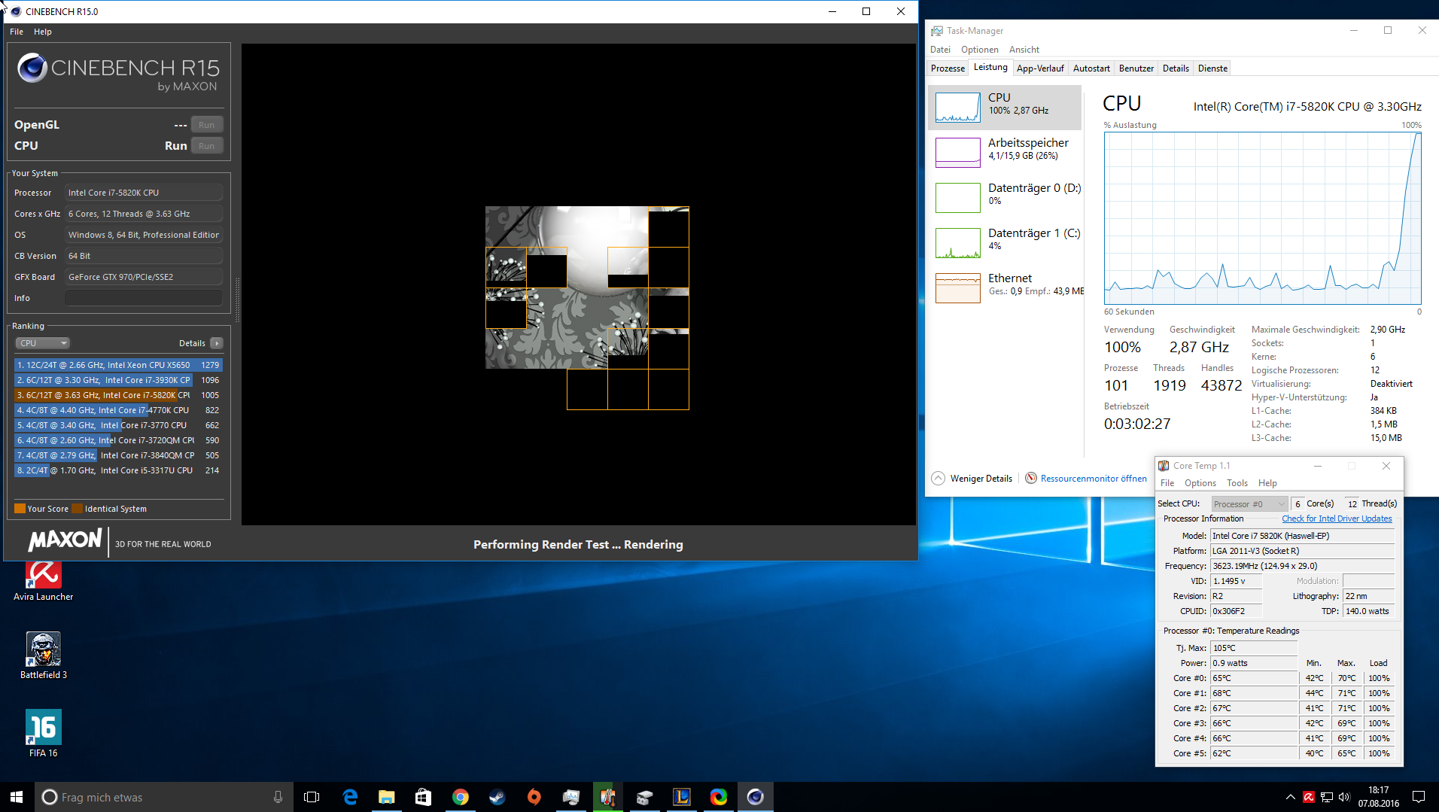
Task: Switch to the Autostart tab
Action: (1091, 68)
